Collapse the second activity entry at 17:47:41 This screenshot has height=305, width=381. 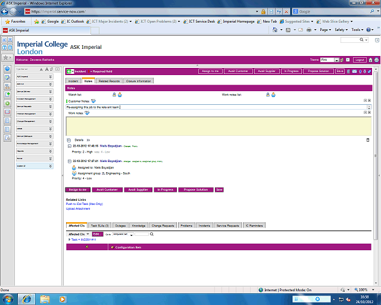[69, 161]
